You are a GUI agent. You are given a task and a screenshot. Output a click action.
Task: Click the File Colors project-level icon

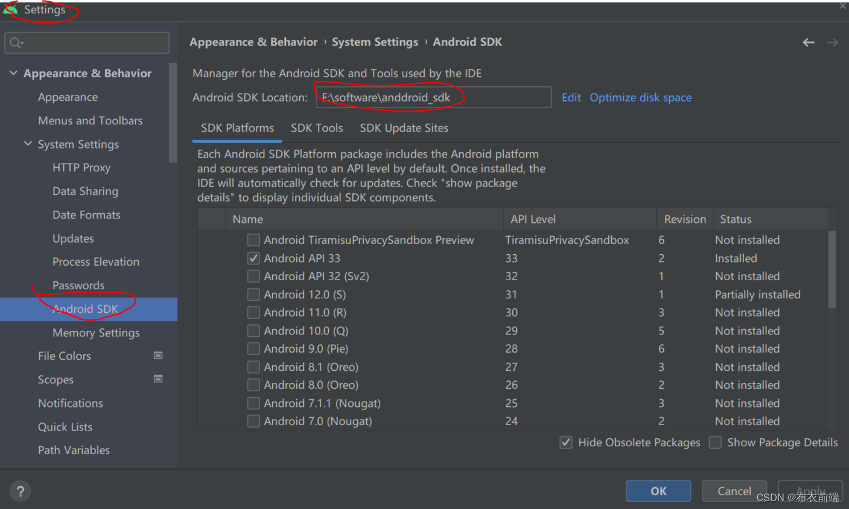[x=158, y=356]
